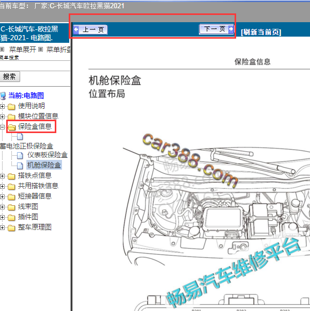Image resolution: width=310 pixels, height=311 pixels.
Task: Click 菜单折叠 to collapse all menus
Action: [58, 50]
